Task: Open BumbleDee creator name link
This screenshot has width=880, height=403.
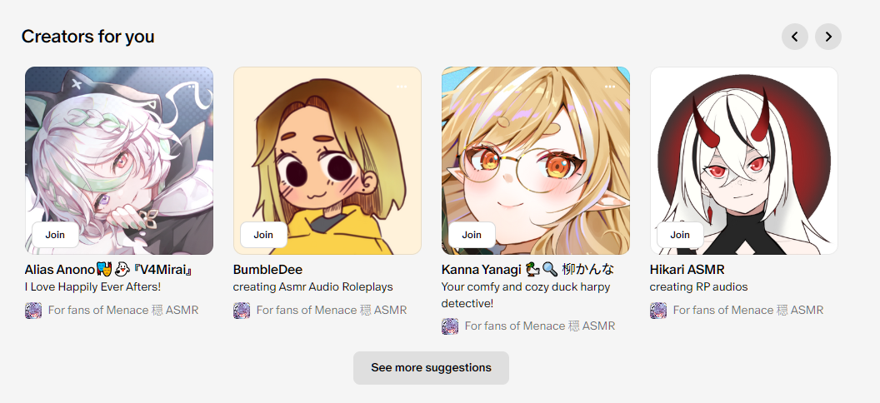Action: click(x=267, y=270)
